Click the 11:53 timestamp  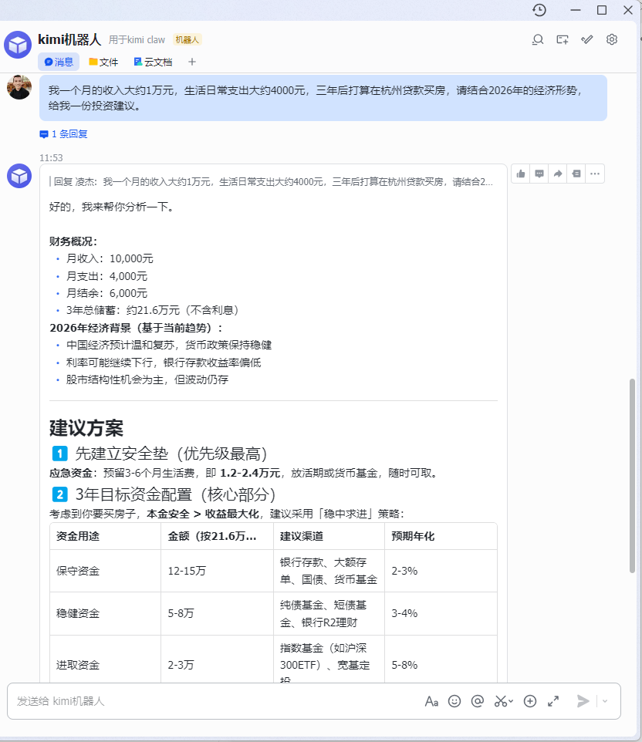51,158
